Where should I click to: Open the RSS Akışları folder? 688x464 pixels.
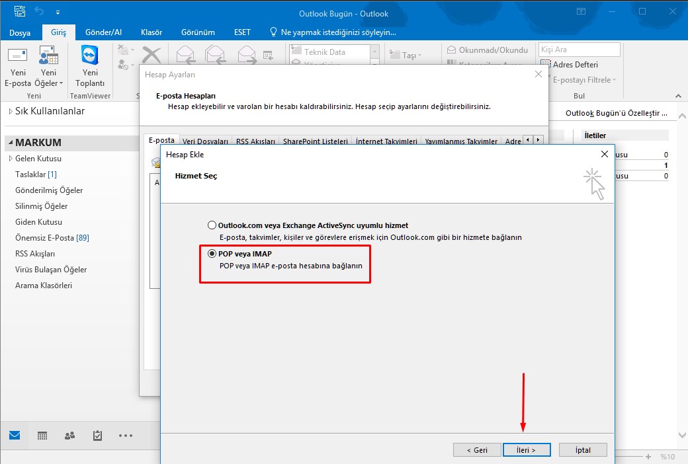pyautogui.click(x=34, y=254)
